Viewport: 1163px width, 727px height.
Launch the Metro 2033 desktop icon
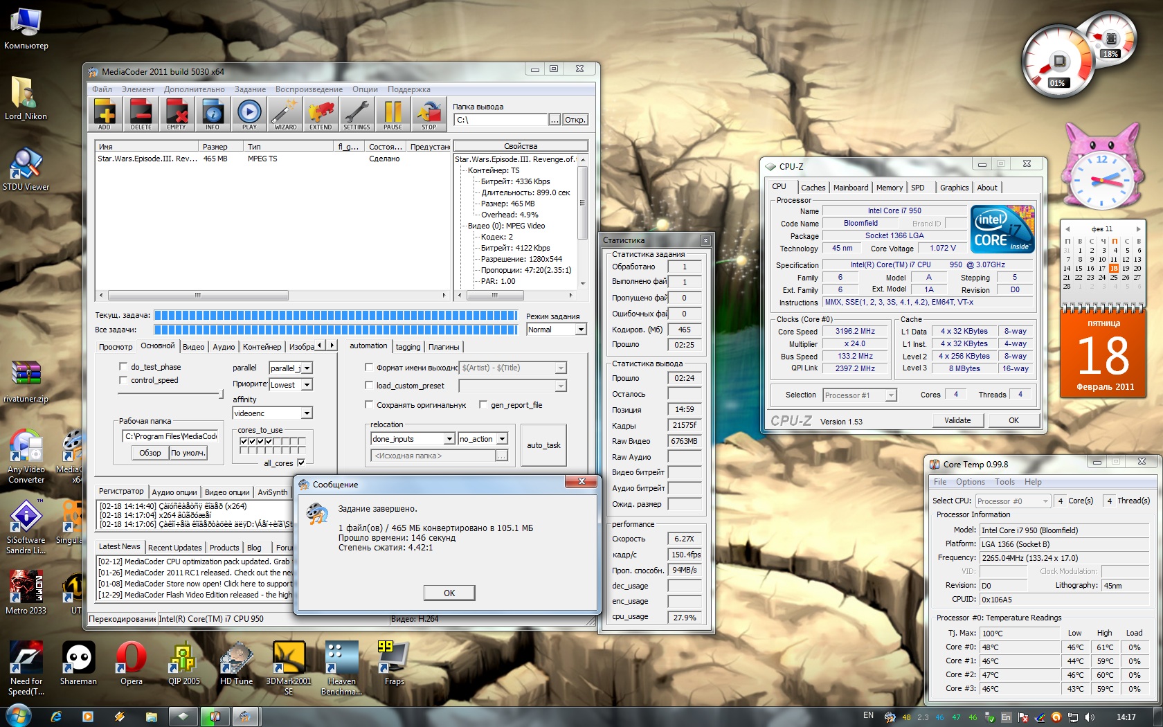[x=26, y=592]
